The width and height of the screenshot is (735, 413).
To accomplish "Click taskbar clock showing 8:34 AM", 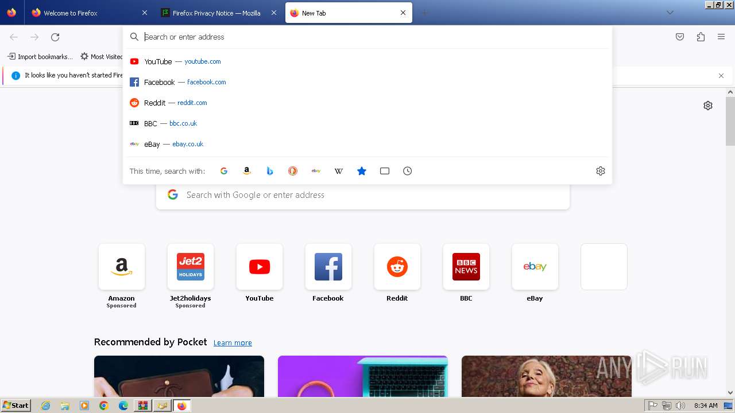I will click(706, 406).
